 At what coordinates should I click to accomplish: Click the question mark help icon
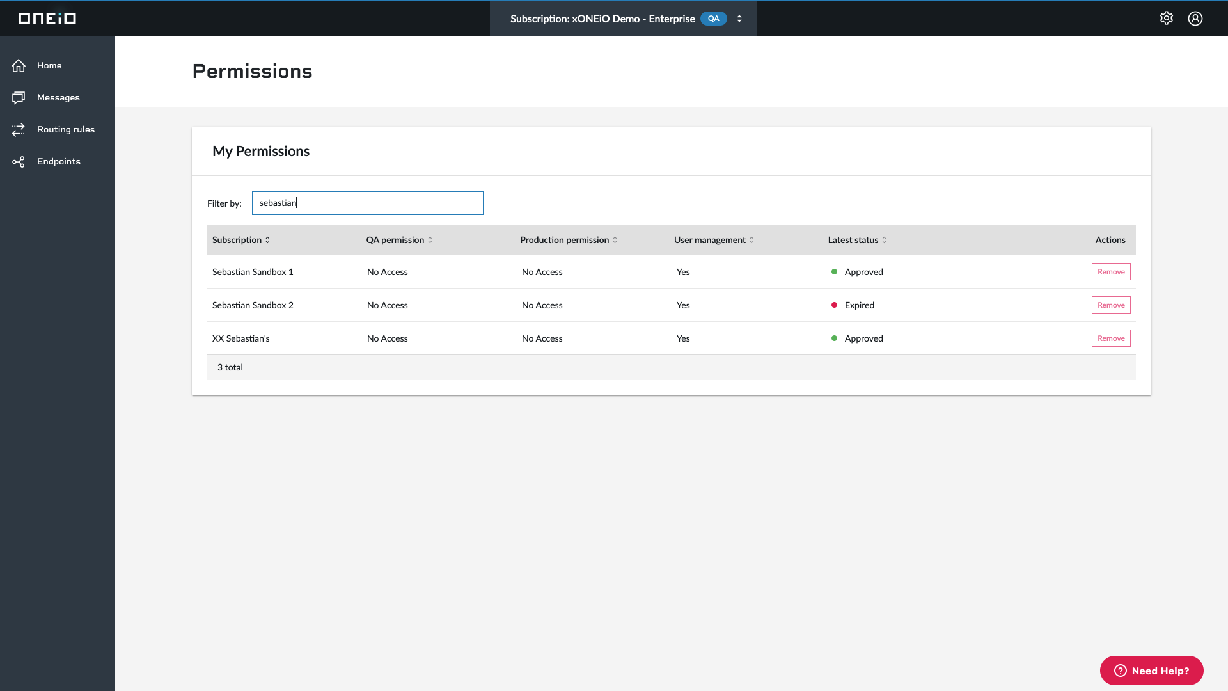[x=1121, y=671]
